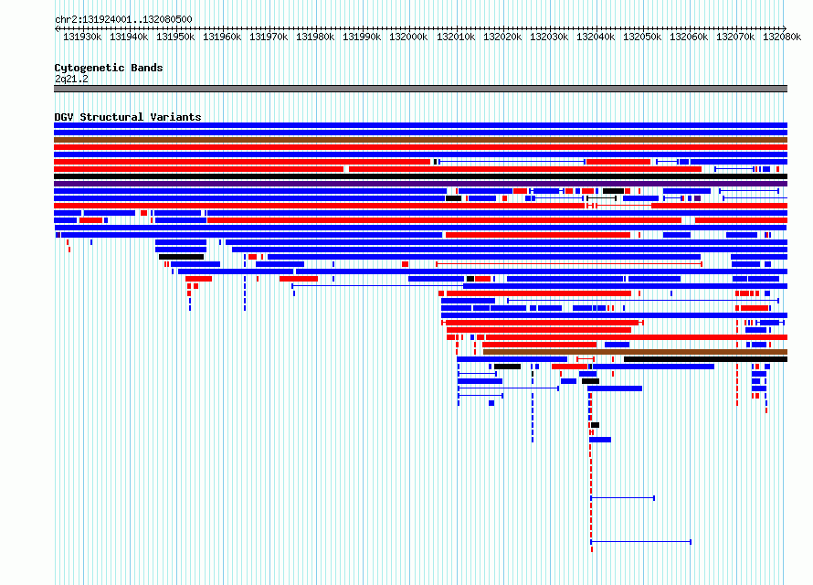The height and width of the screenshot is (585, 813).
Task: Select ruler label 132000k
Action: click(408, 37)
